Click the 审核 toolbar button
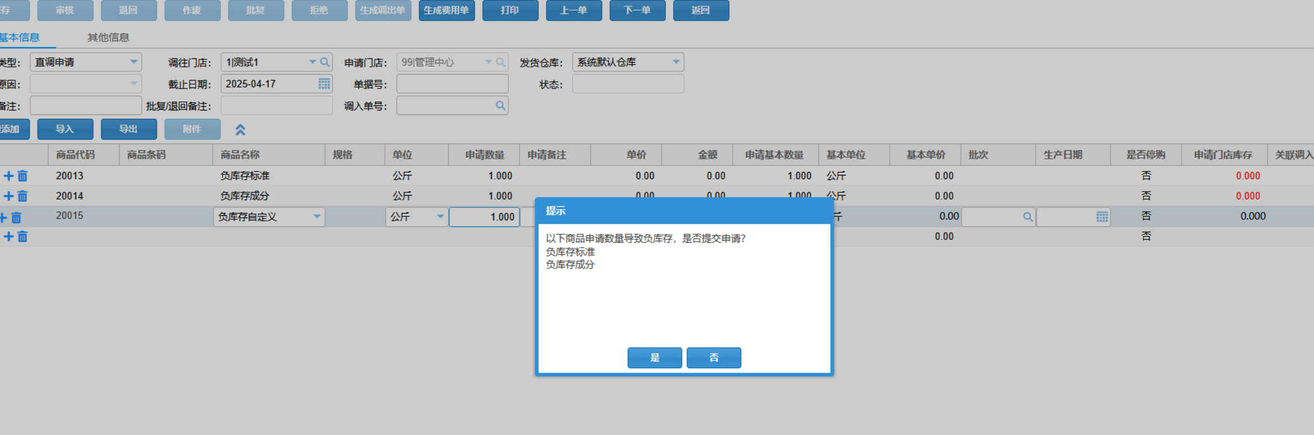Viewport: 1314px width, 435px height. click(x=65, y=10)
